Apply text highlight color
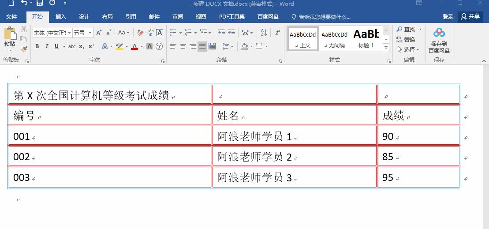Viewport: 489px width, 229px height. tap(119, 46)
